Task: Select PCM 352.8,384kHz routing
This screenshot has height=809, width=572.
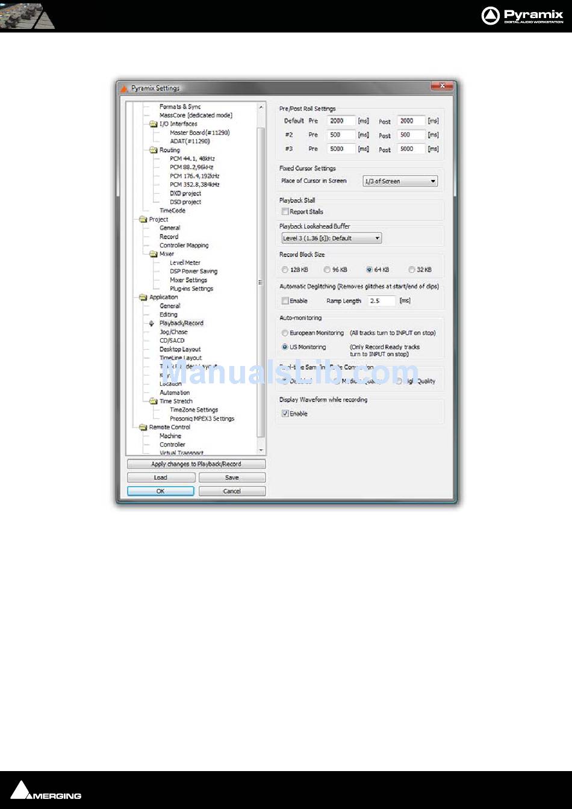Action: click(194, 185)
